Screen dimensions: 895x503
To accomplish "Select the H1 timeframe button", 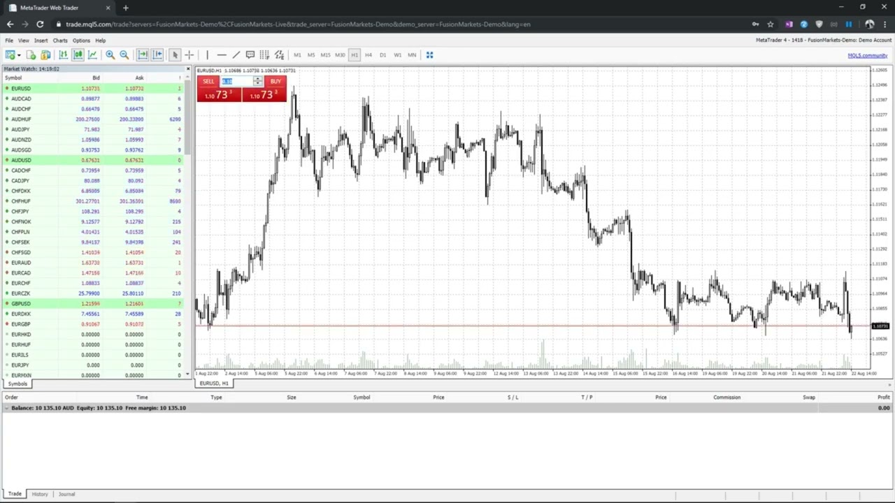I will tap(355, 54).
